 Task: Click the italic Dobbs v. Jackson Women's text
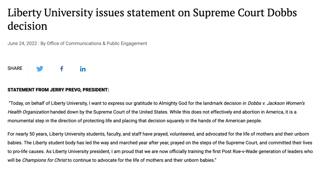click(276, 103)
